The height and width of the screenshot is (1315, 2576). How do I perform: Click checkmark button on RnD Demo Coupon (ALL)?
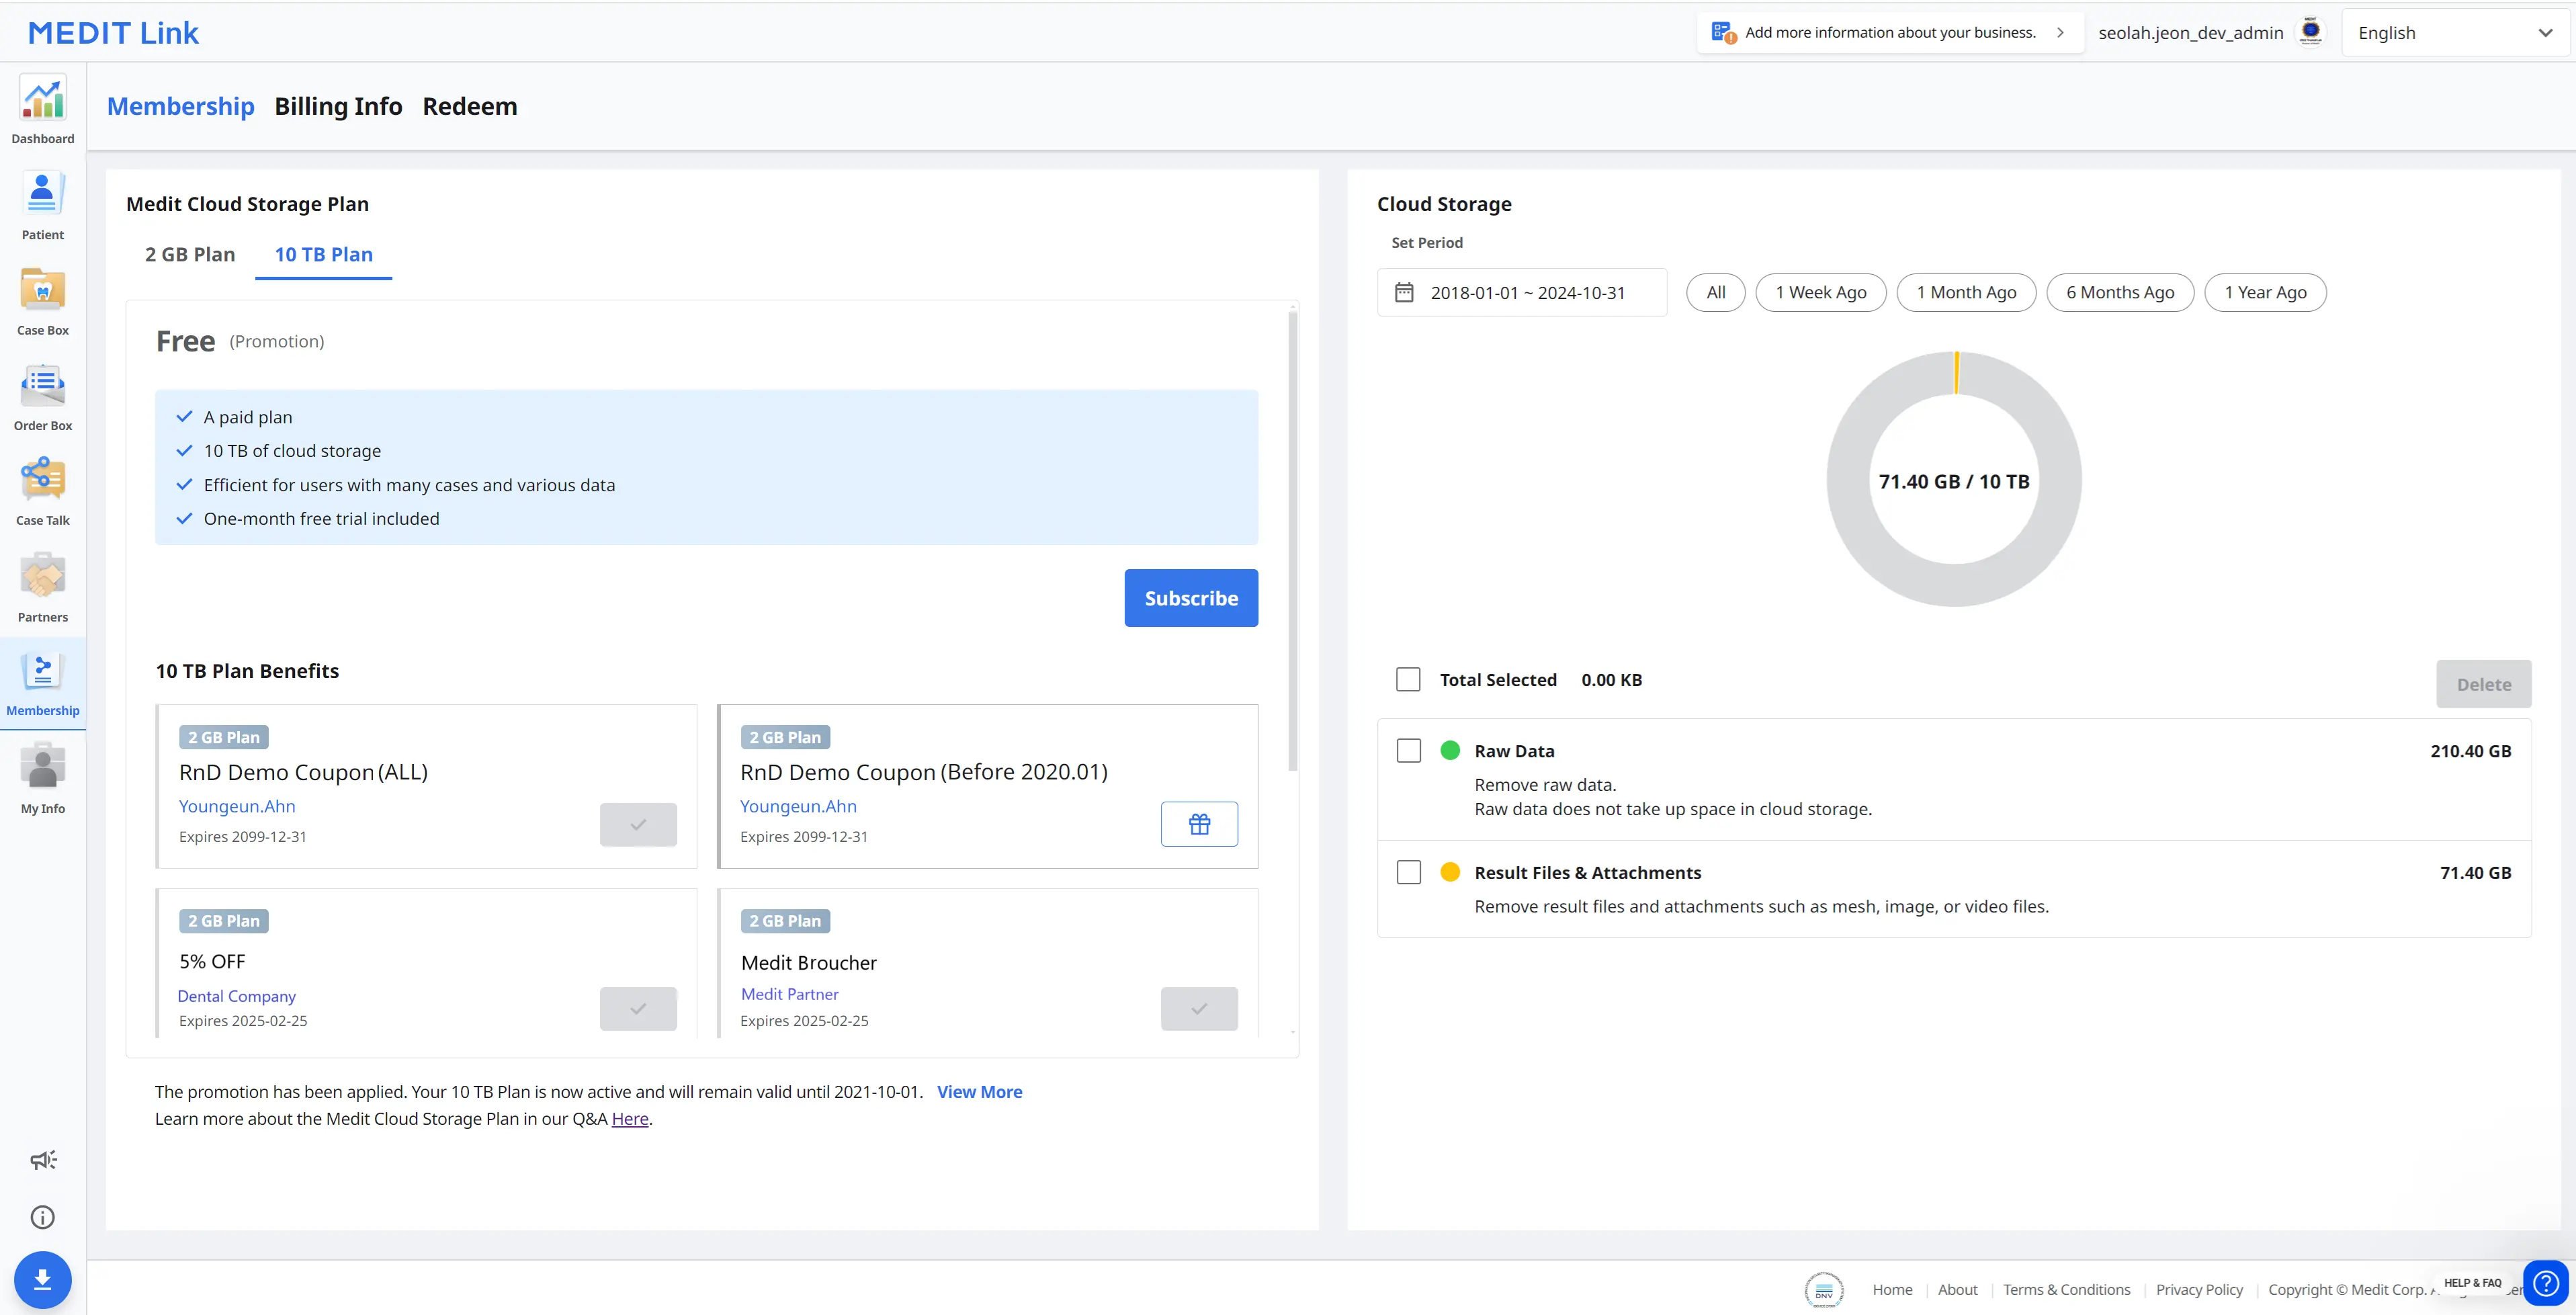pos(638,824)
